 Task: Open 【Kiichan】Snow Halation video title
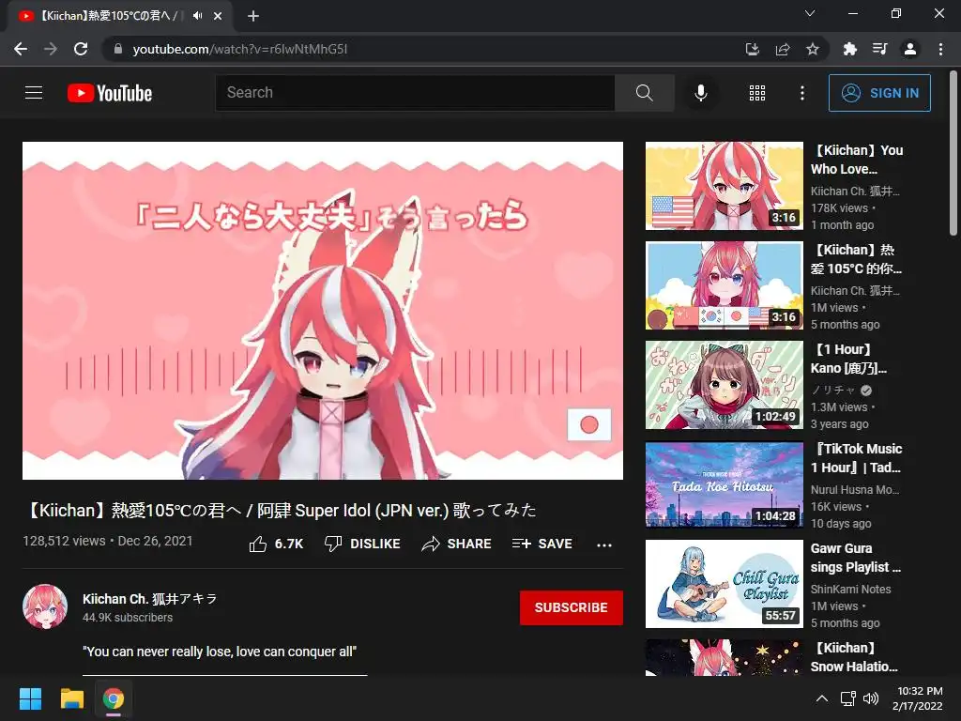click(x=855, y=657)
